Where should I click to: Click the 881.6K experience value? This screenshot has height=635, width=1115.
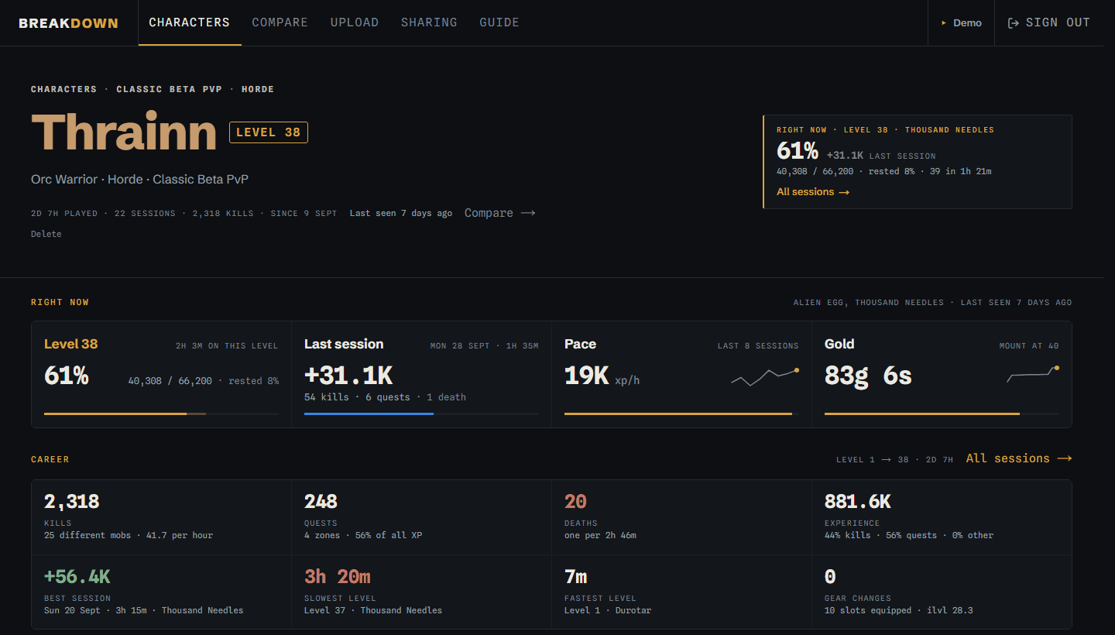[x=858, y=502]
